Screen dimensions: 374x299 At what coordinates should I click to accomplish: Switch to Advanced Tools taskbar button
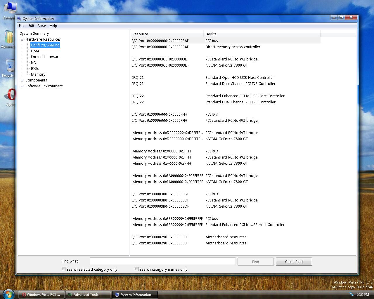click(88, 295)
